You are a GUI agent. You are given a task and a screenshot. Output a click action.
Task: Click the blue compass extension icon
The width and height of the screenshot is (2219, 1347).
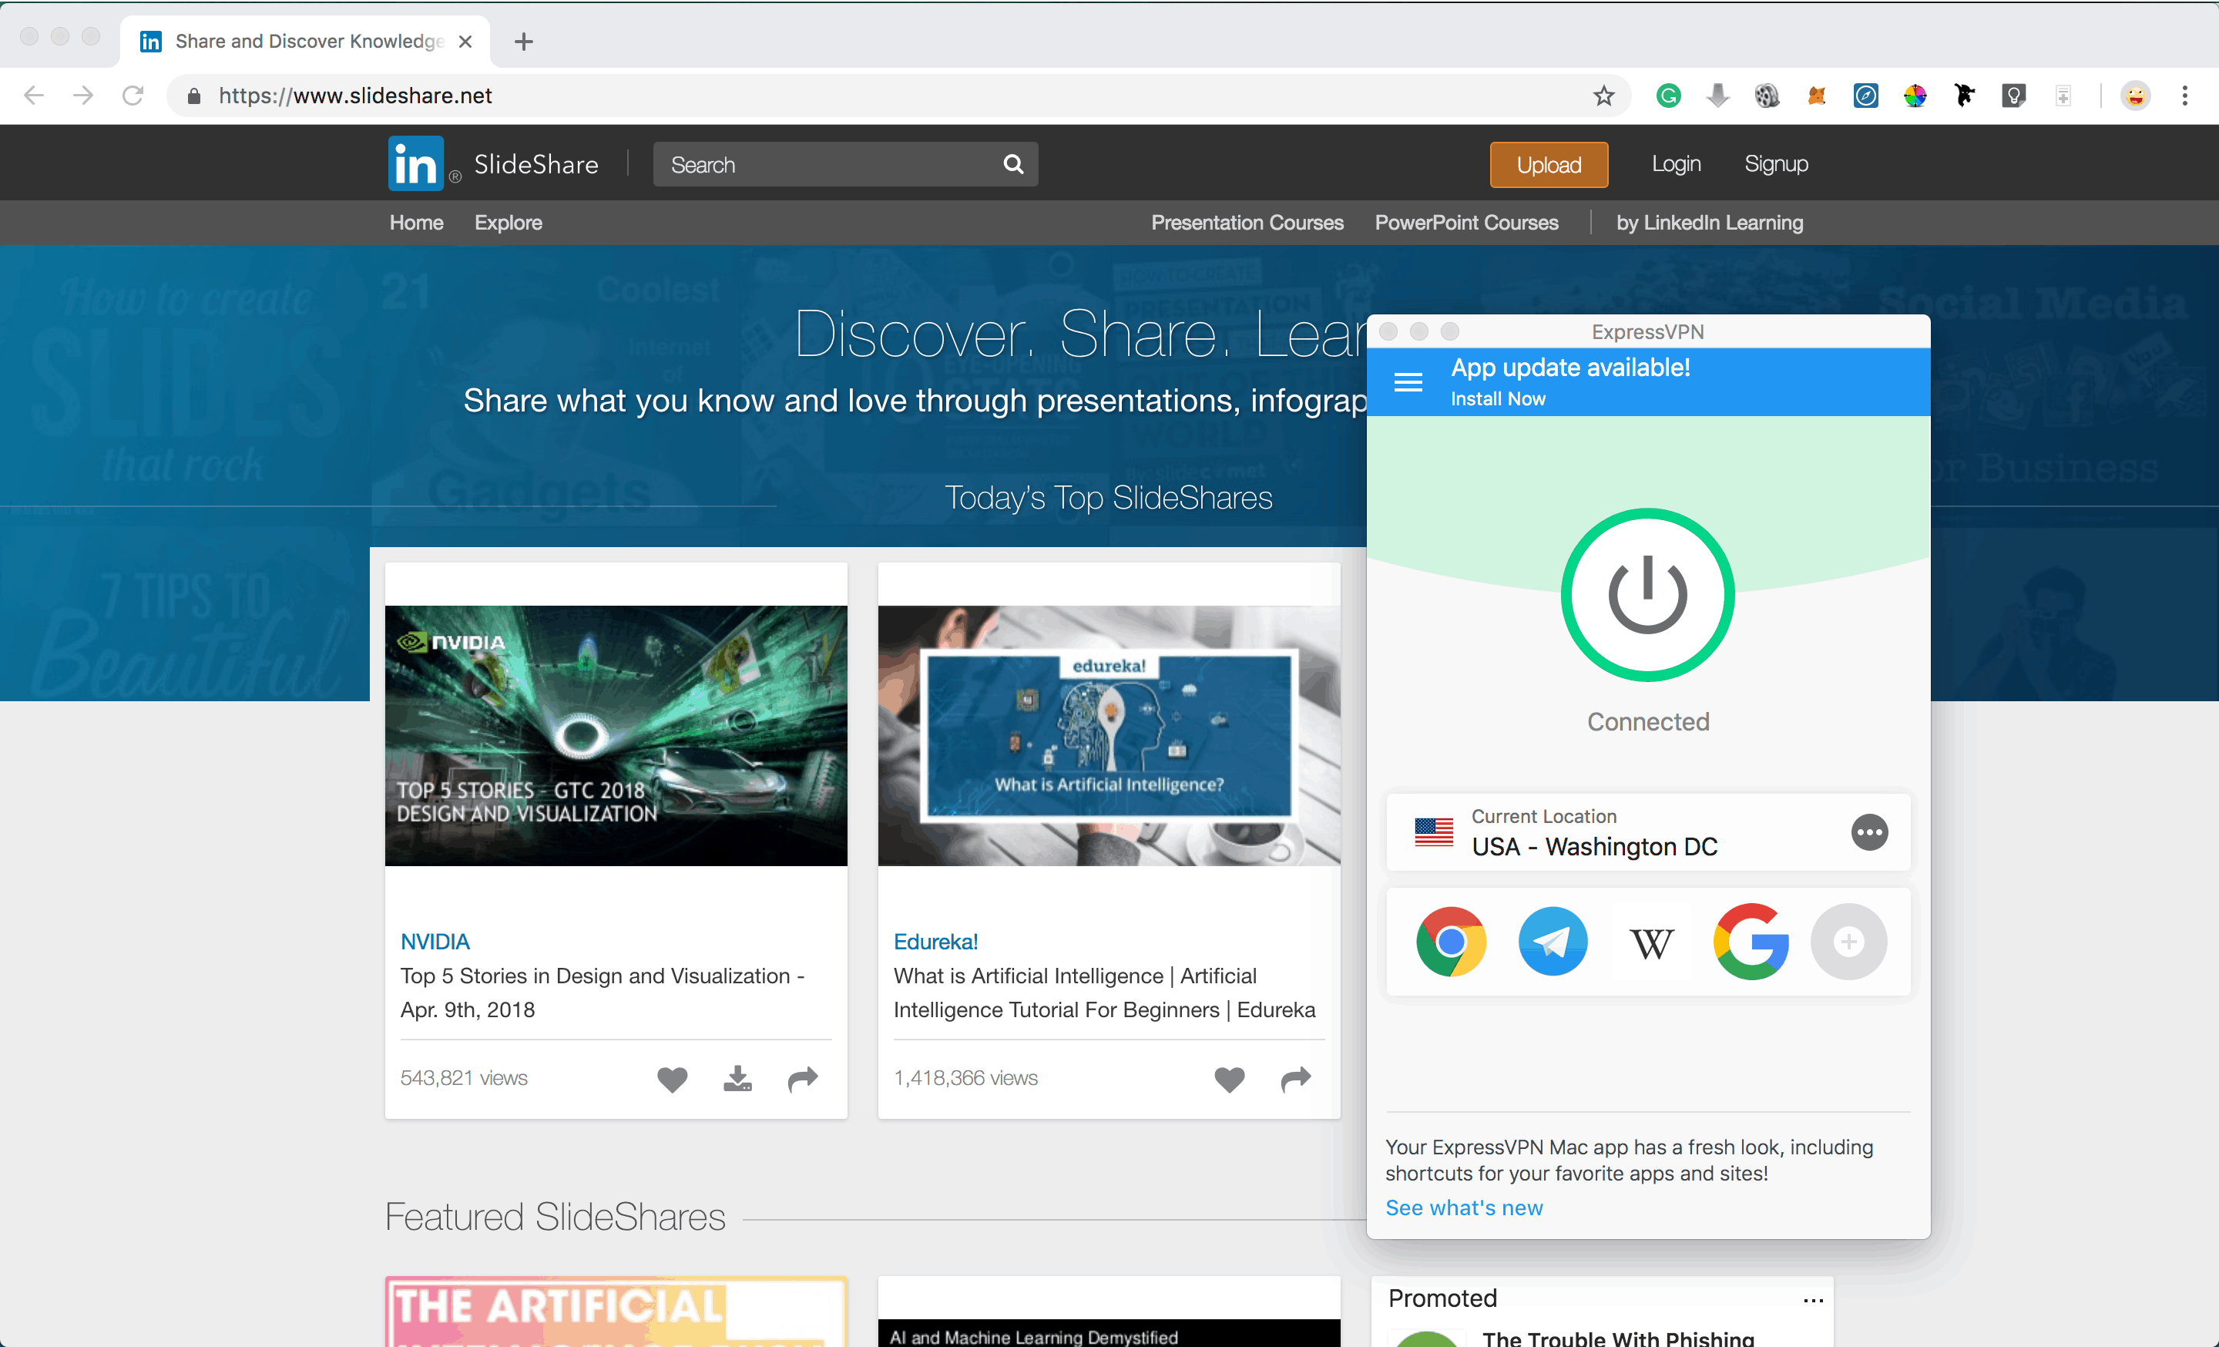(1866, 96)
